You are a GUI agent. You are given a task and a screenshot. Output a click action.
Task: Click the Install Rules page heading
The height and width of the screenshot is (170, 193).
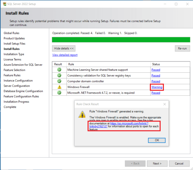[x=17, y=13]
